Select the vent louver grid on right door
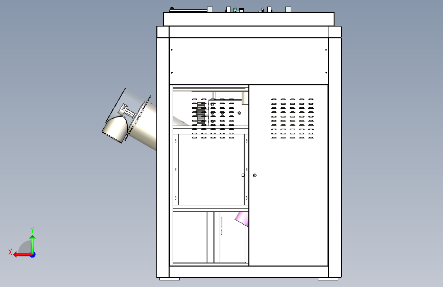The image size is (443, 287). coord(292,118)
